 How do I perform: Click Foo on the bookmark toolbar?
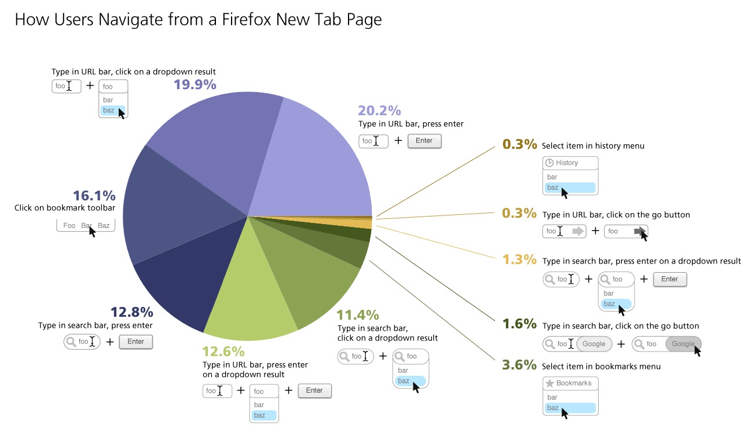click(69, 226)
